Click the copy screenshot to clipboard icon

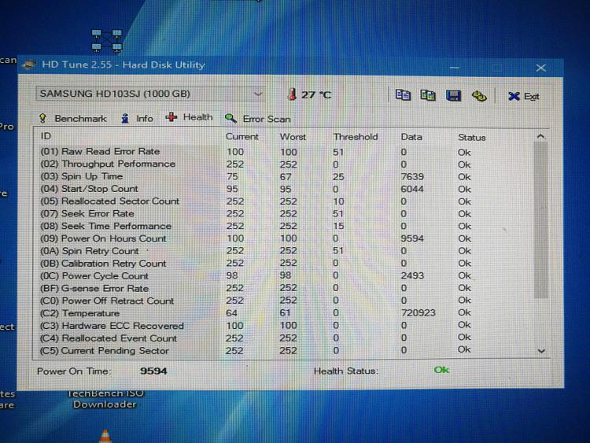428,95
